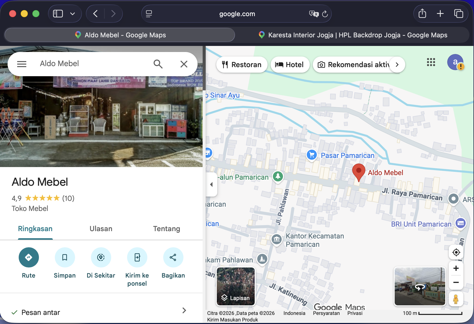This screenshot has height=324, width=474.
Task: Open the sidebar dropdown chevron in Safari
Action: [x=73, y=14]
